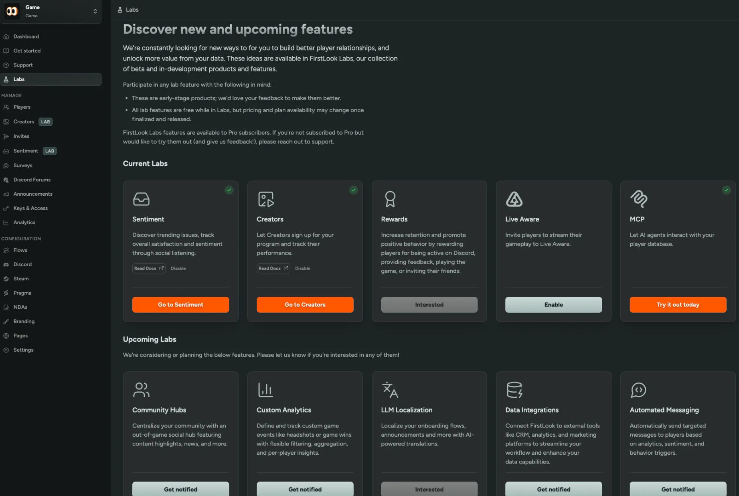Click the Announcements megaphone icon in sidebar

click(6, 194)
